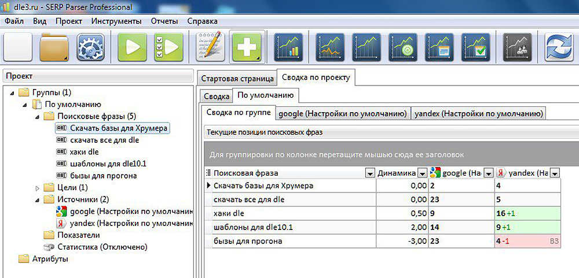Expand the Цели (1) tree node

click(37, 188)
